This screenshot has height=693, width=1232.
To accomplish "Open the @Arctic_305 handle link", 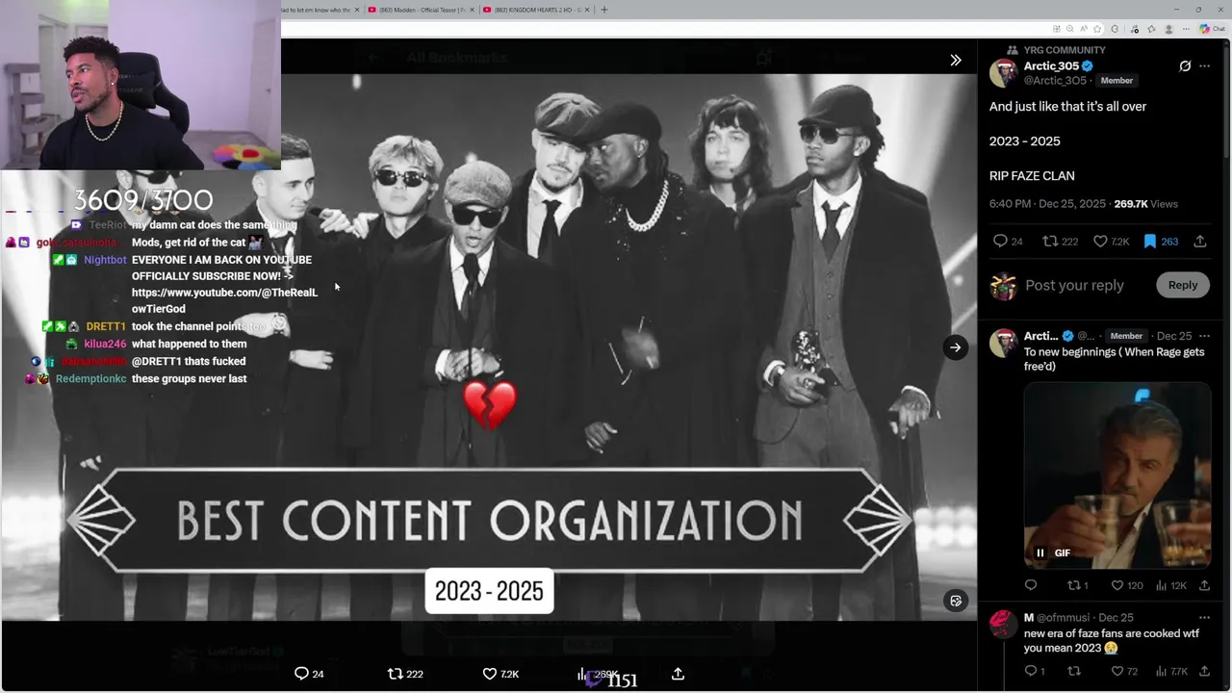I will pos(1054,81).
